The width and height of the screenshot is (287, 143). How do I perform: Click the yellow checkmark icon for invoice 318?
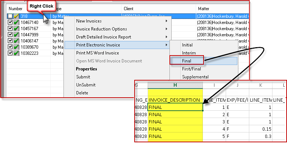[x=16, y=16]
